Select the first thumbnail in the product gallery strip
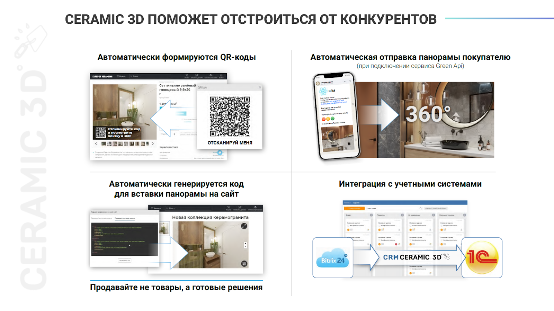554x311 pixels. [104, 143]
